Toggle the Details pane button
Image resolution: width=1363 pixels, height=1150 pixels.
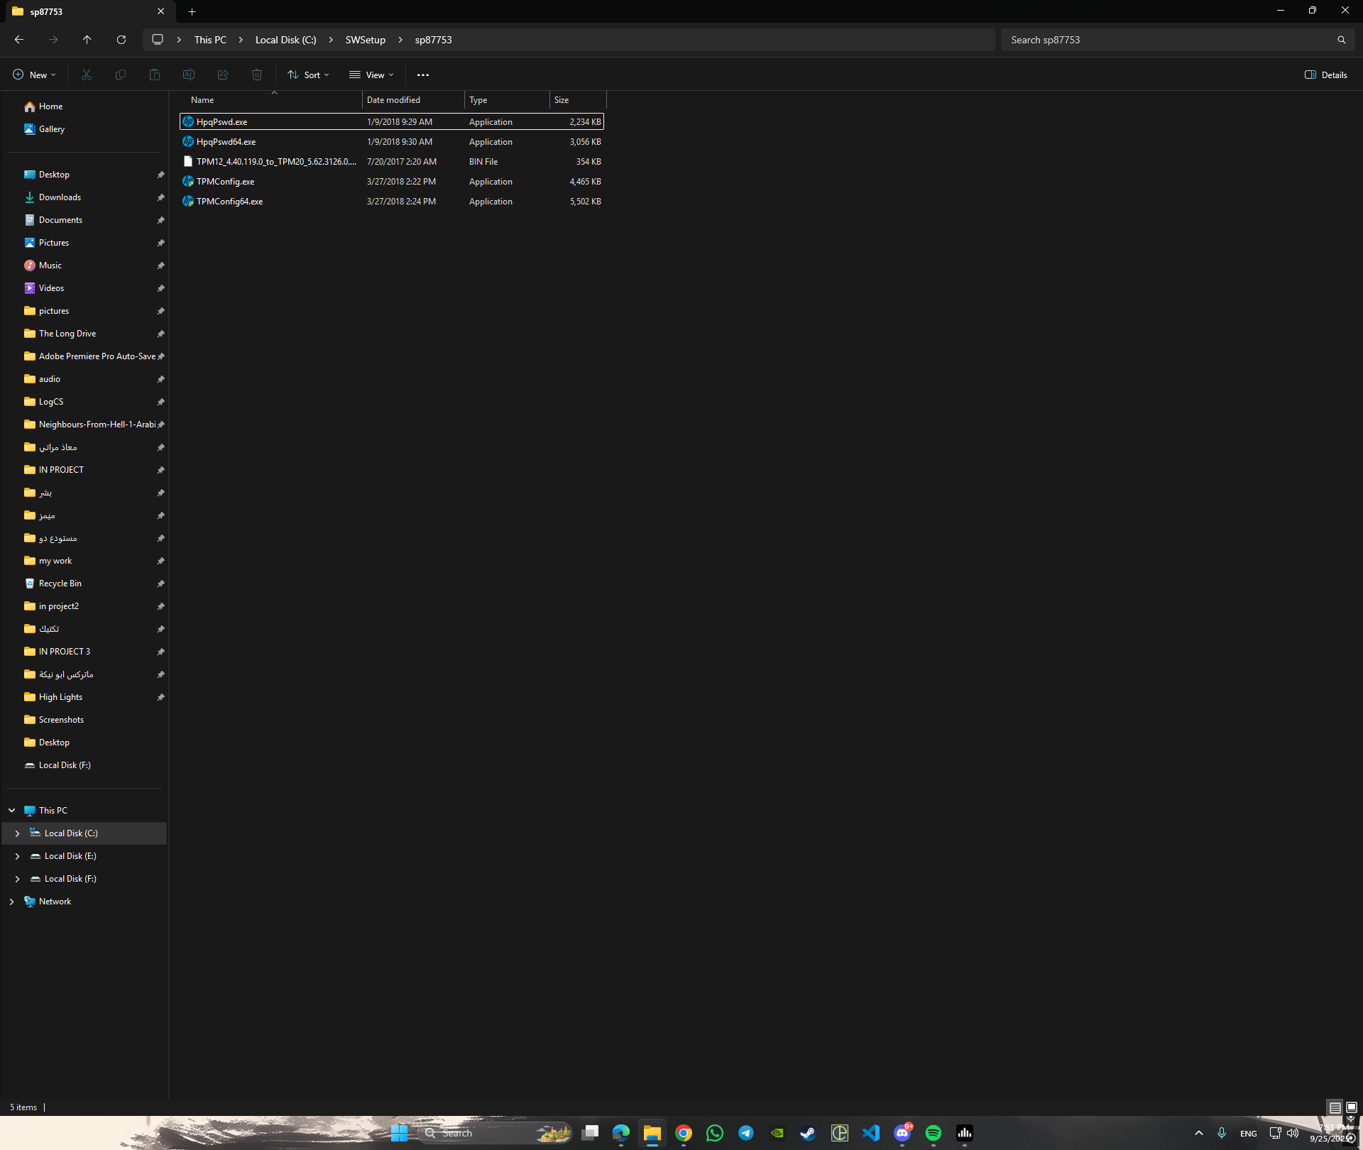tap(1325, 75)
